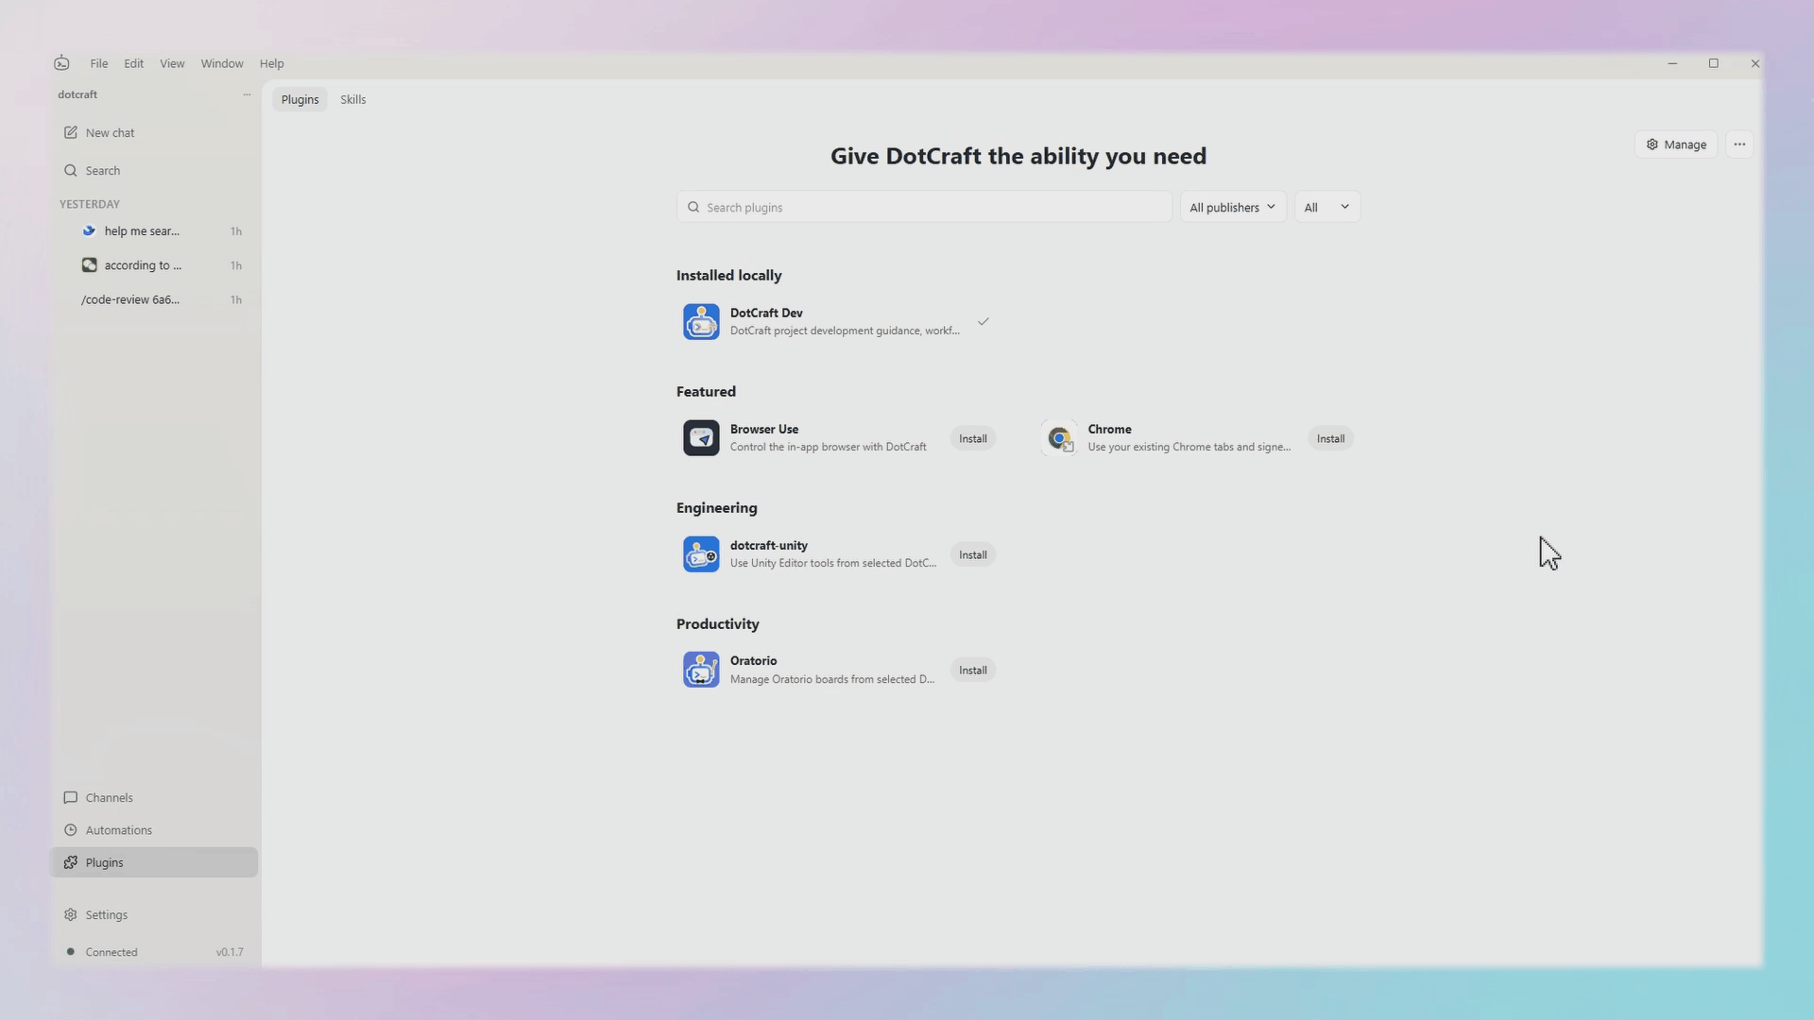
Task: Open the 'help me sear...' chat title
Action: tap(142, 231)
